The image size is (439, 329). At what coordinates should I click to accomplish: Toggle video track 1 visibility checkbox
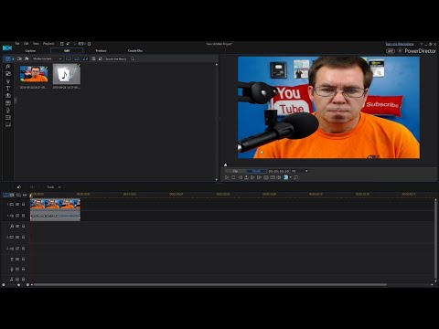pyautogui.click(x=17, y=204)
